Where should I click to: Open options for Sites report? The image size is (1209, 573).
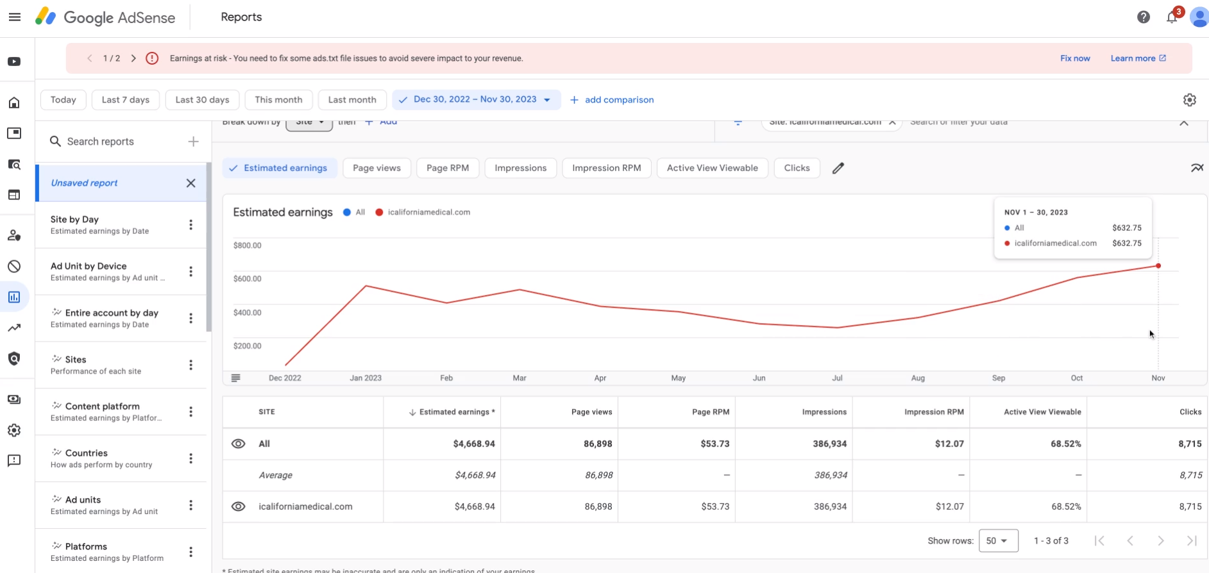point(190,365)
